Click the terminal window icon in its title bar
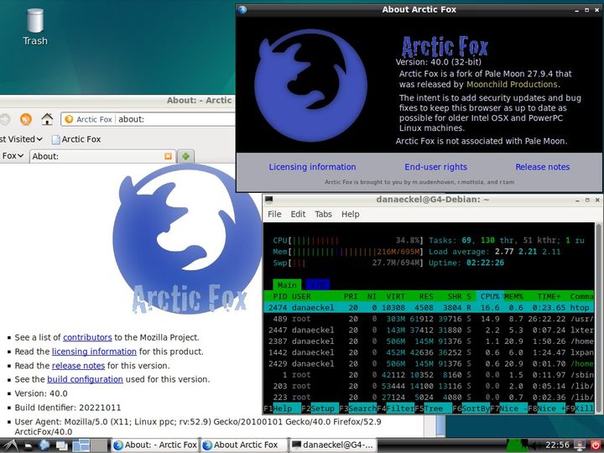The image size is (604, 453). tap(269, 200)
